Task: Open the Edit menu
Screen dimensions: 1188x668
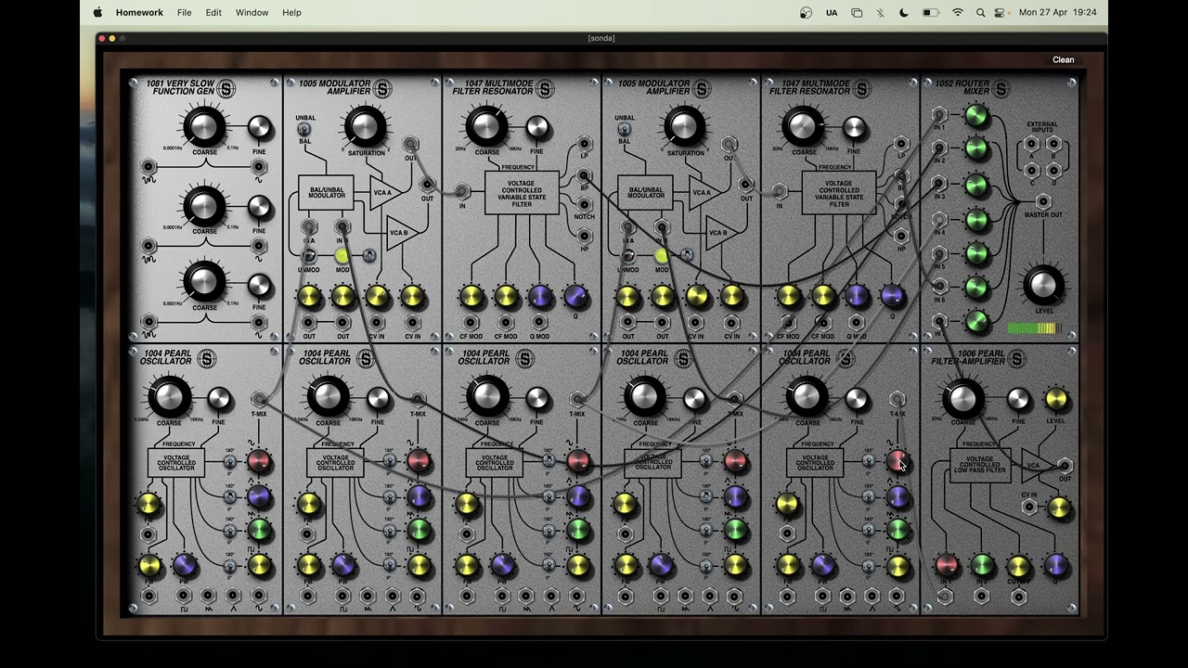Action: click(213, 13)
